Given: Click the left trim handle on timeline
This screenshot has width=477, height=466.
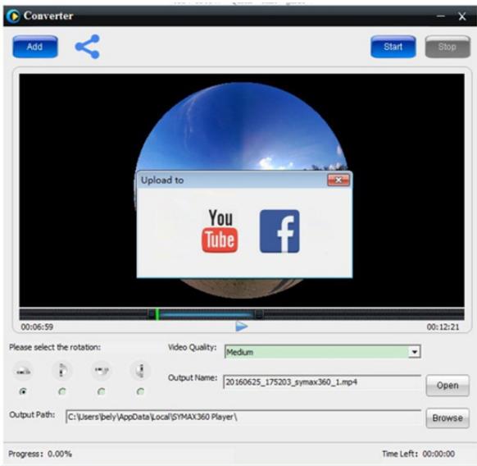Looking at the screenshot, I should pyautogui.click(x=151, y=314).
